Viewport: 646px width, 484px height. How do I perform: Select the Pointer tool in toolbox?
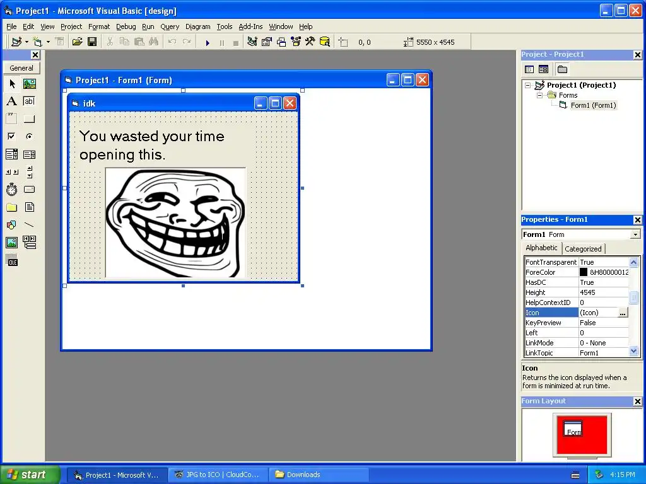(12, 84)
